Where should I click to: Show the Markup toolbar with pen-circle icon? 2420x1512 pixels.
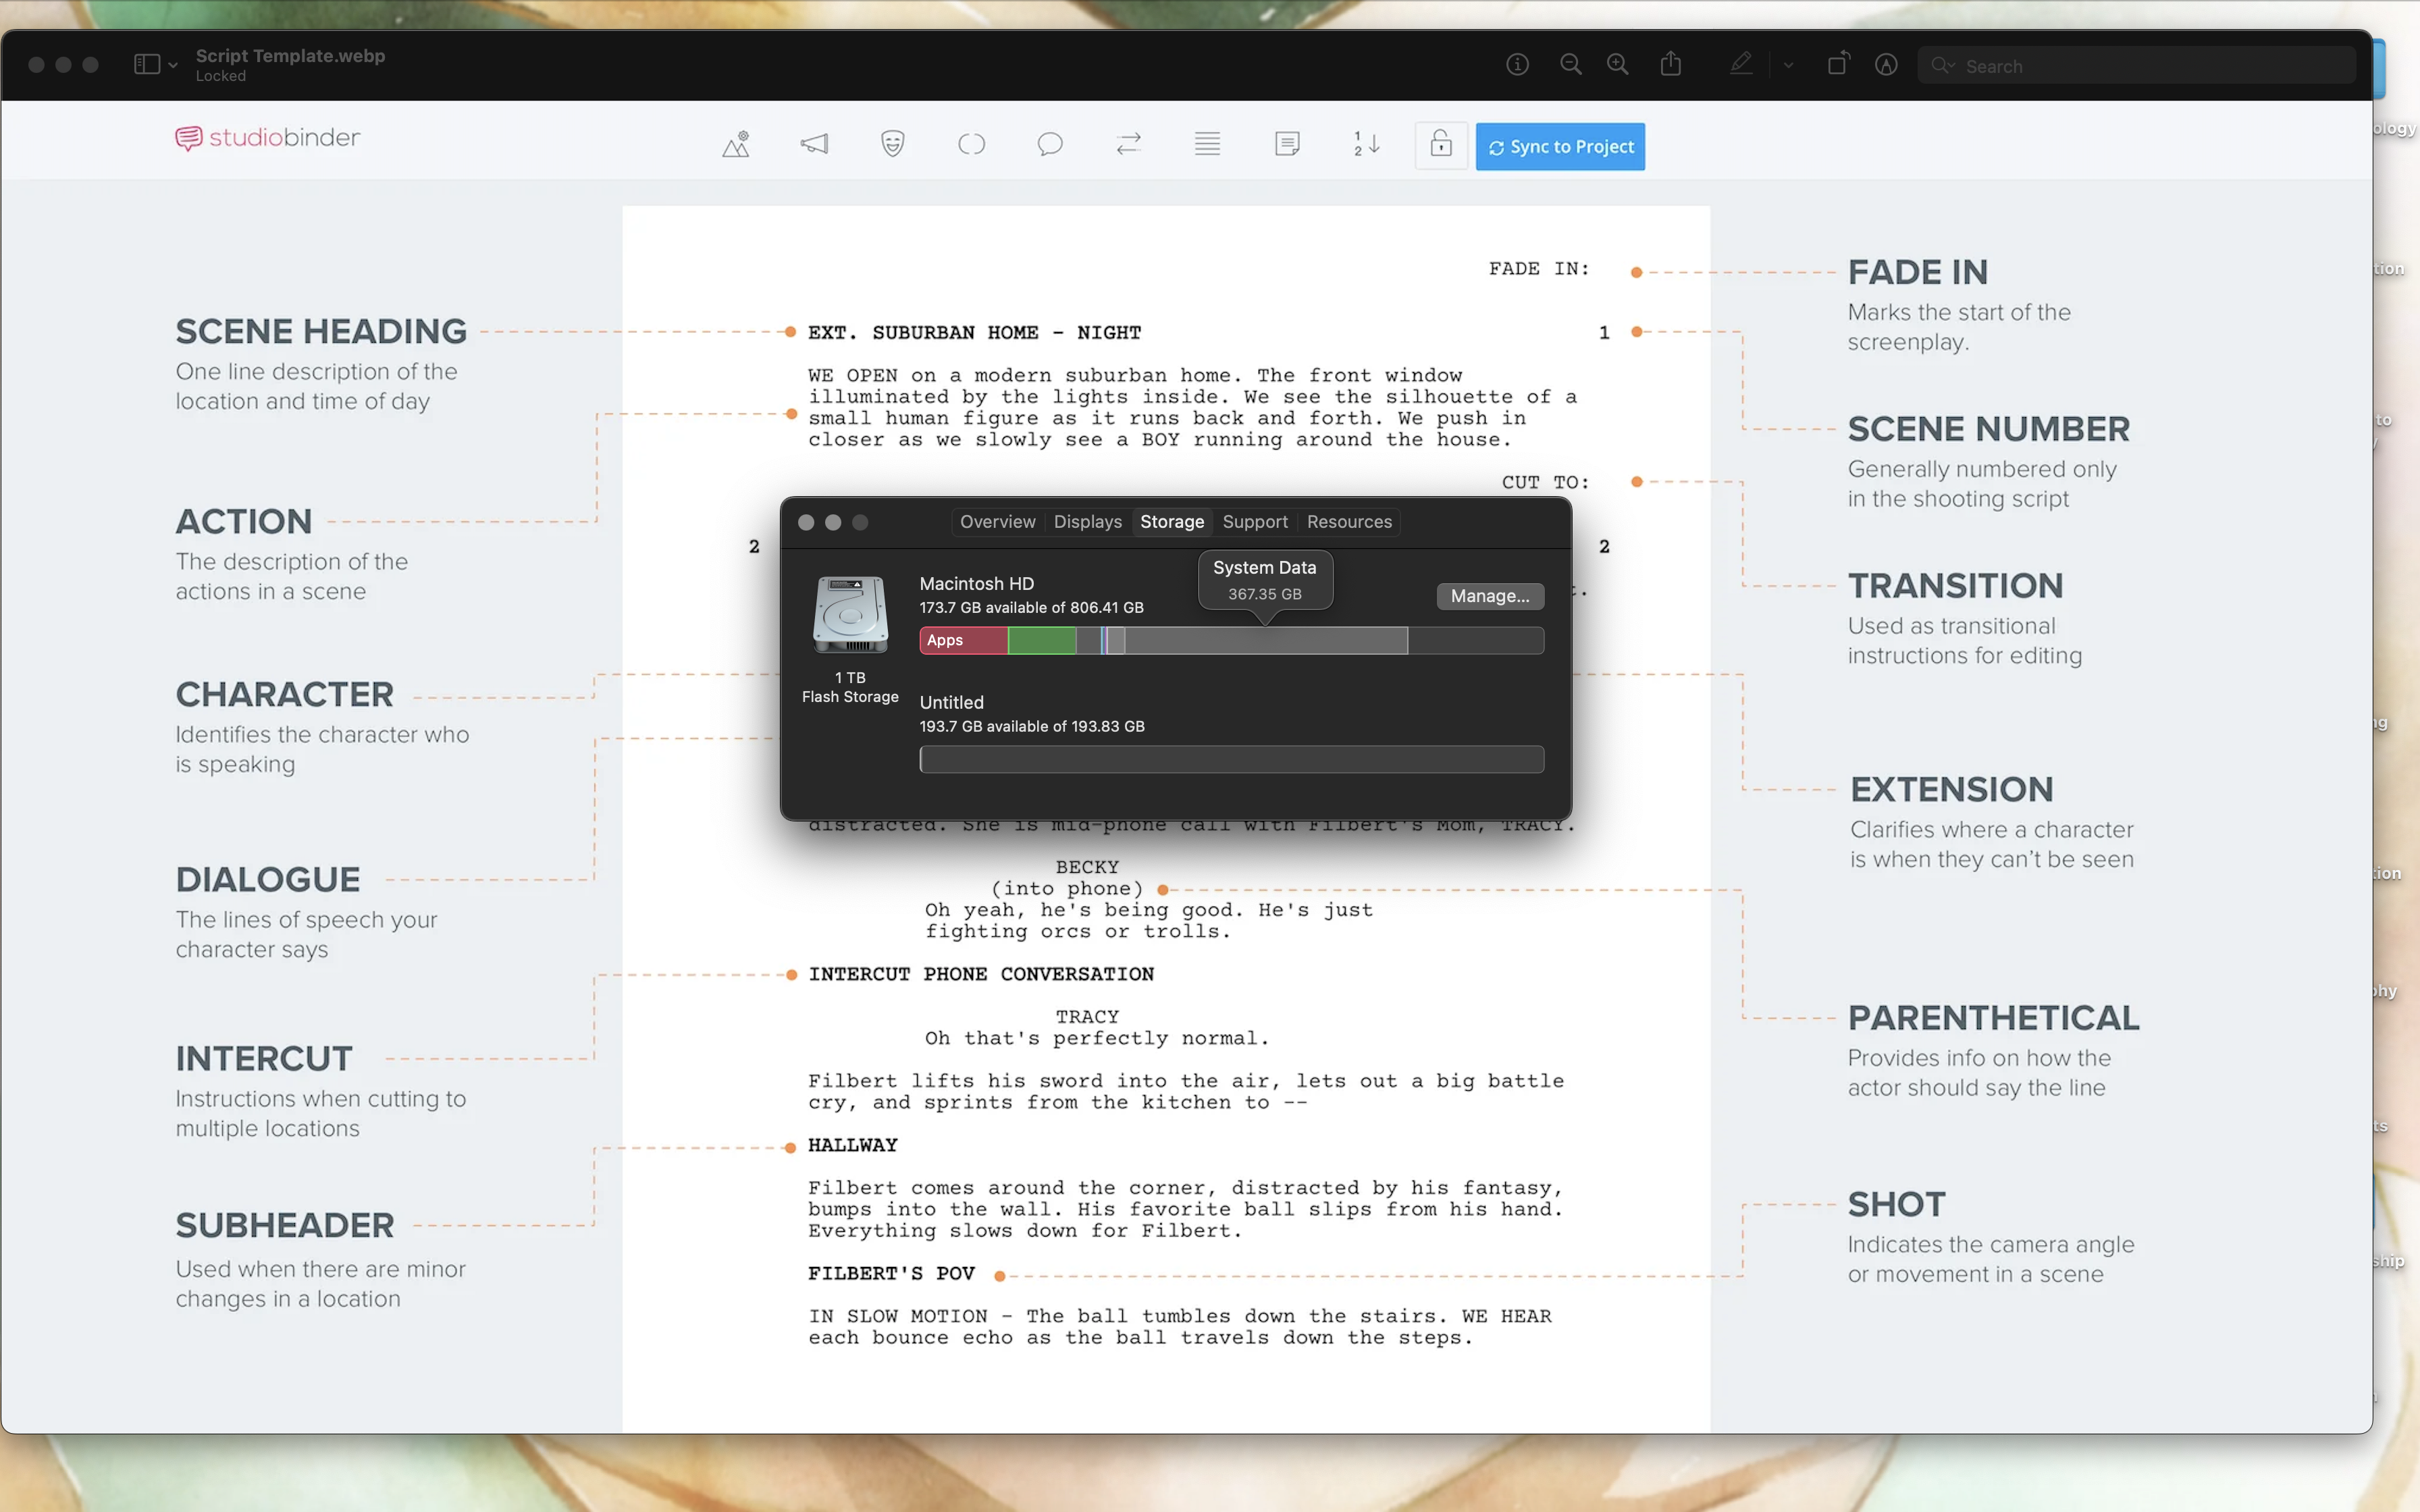pos(1886,65)
